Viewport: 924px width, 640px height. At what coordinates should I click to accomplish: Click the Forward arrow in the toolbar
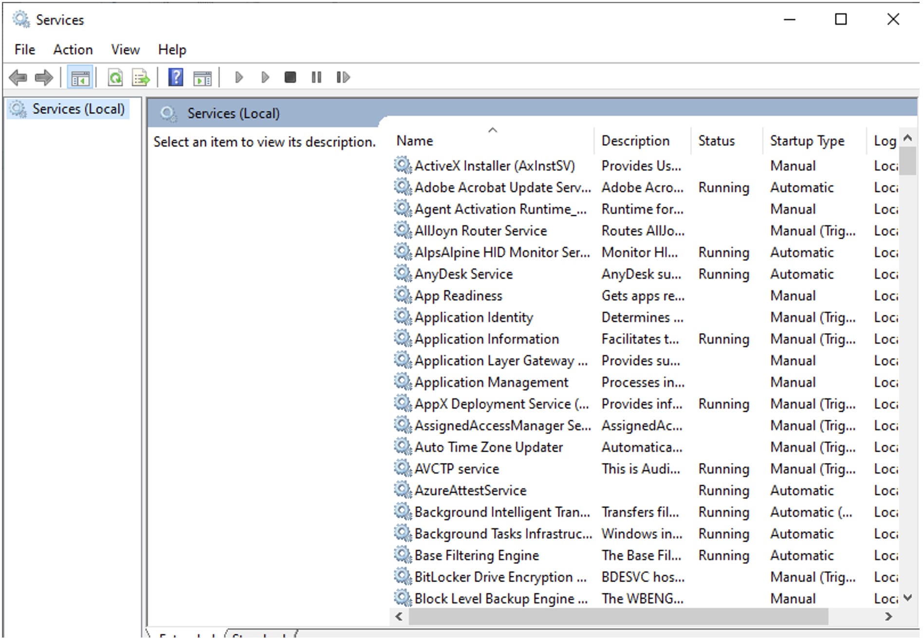(x=44, y=77)
